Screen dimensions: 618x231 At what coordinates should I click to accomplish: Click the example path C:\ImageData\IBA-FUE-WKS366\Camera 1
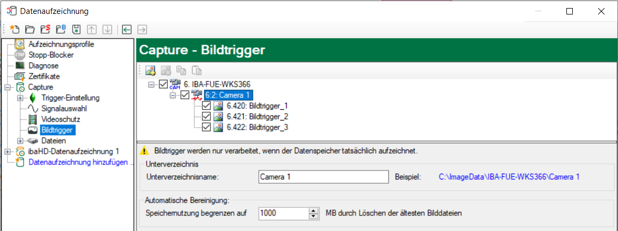click(x=509, y=177)
